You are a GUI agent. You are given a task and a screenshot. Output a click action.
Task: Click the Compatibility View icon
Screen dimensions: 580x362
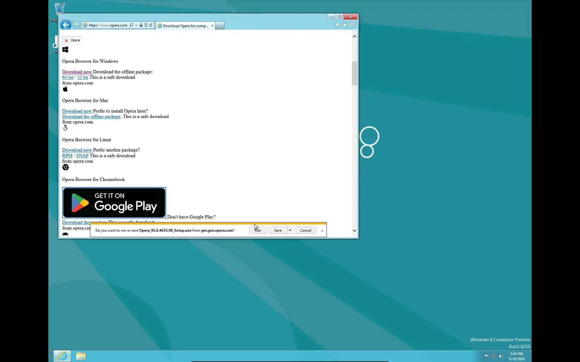click(x=146, y=25)
